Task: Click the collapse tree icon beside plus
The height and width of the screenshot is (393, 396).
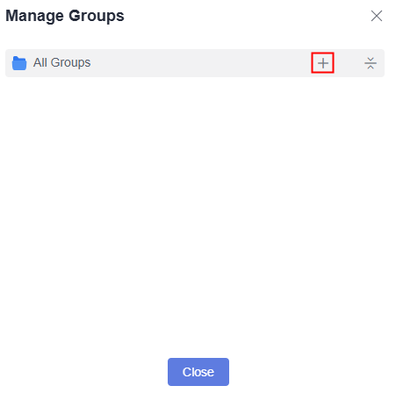Action: click(x=371, y=63)
